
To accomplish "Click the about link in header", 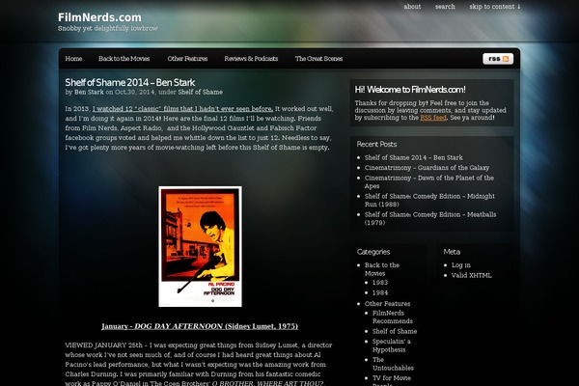I will pyautogui.click(x=412, y=7).
